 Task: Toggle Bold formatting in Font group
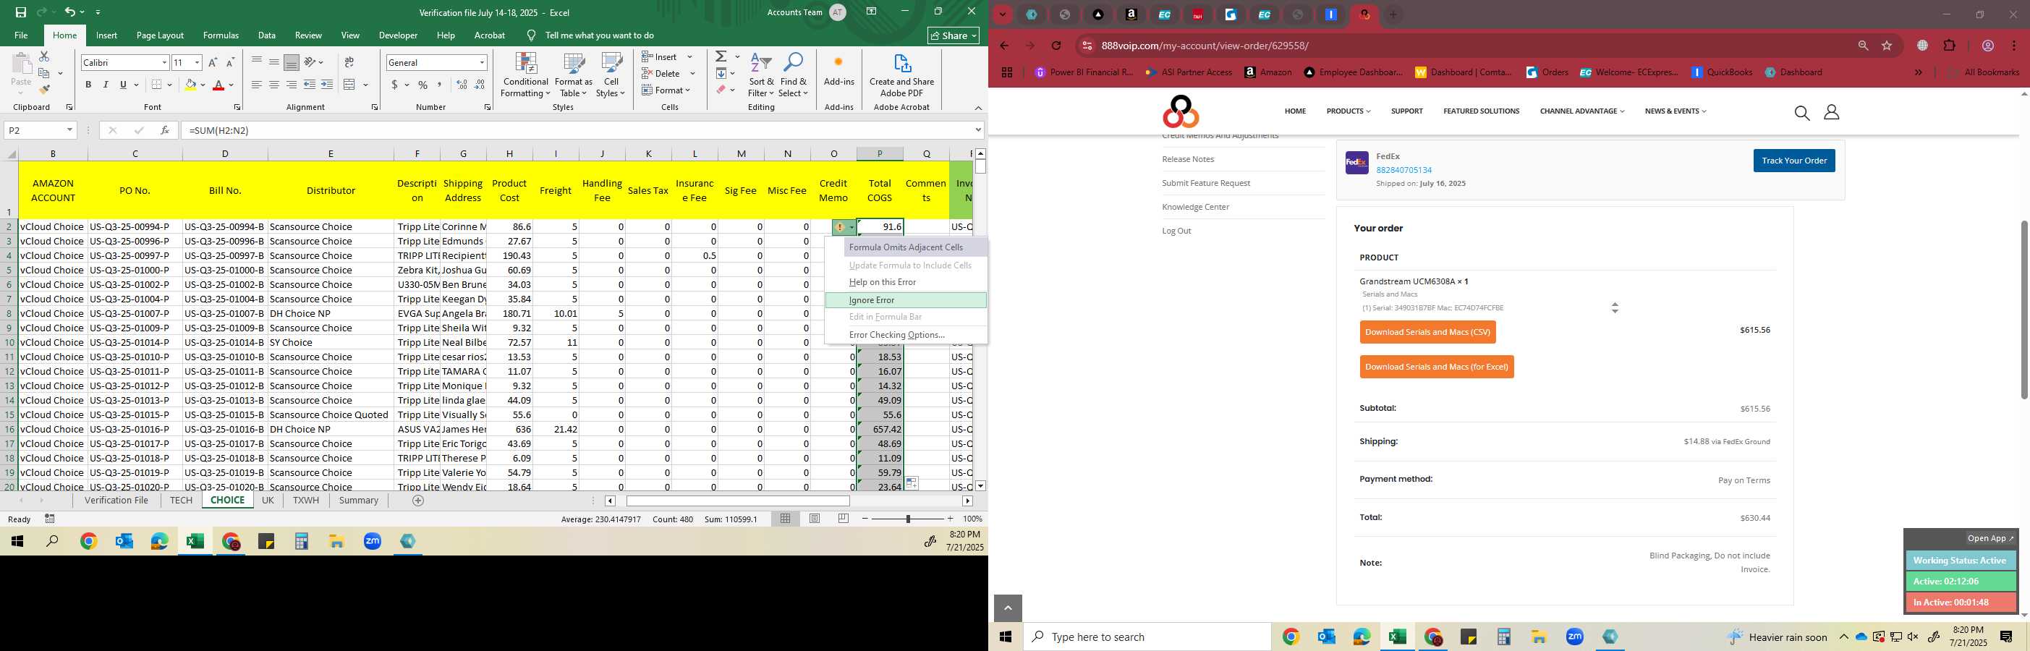pyautogui.click(x=88, y=85)
